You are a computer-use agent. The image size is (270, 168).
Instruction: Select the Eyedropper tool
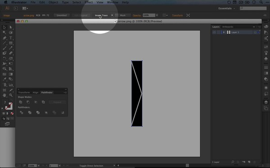coord(4,79)
